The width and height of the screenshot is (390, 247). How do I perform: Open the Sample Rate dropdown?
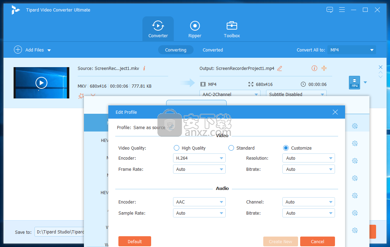[199, 213]
